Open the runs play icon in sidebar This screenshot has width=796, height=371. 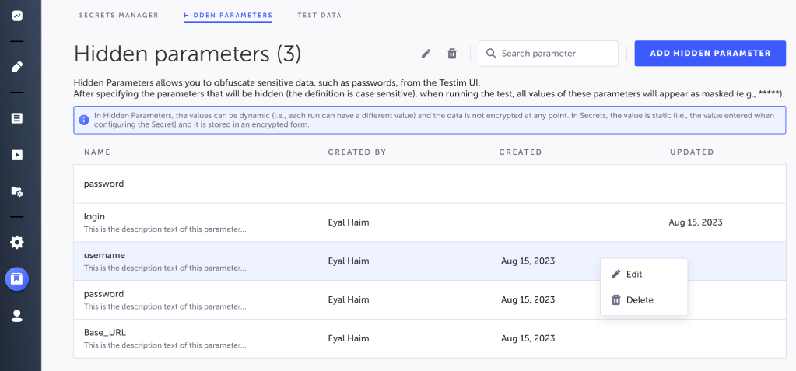pos(17,155)
